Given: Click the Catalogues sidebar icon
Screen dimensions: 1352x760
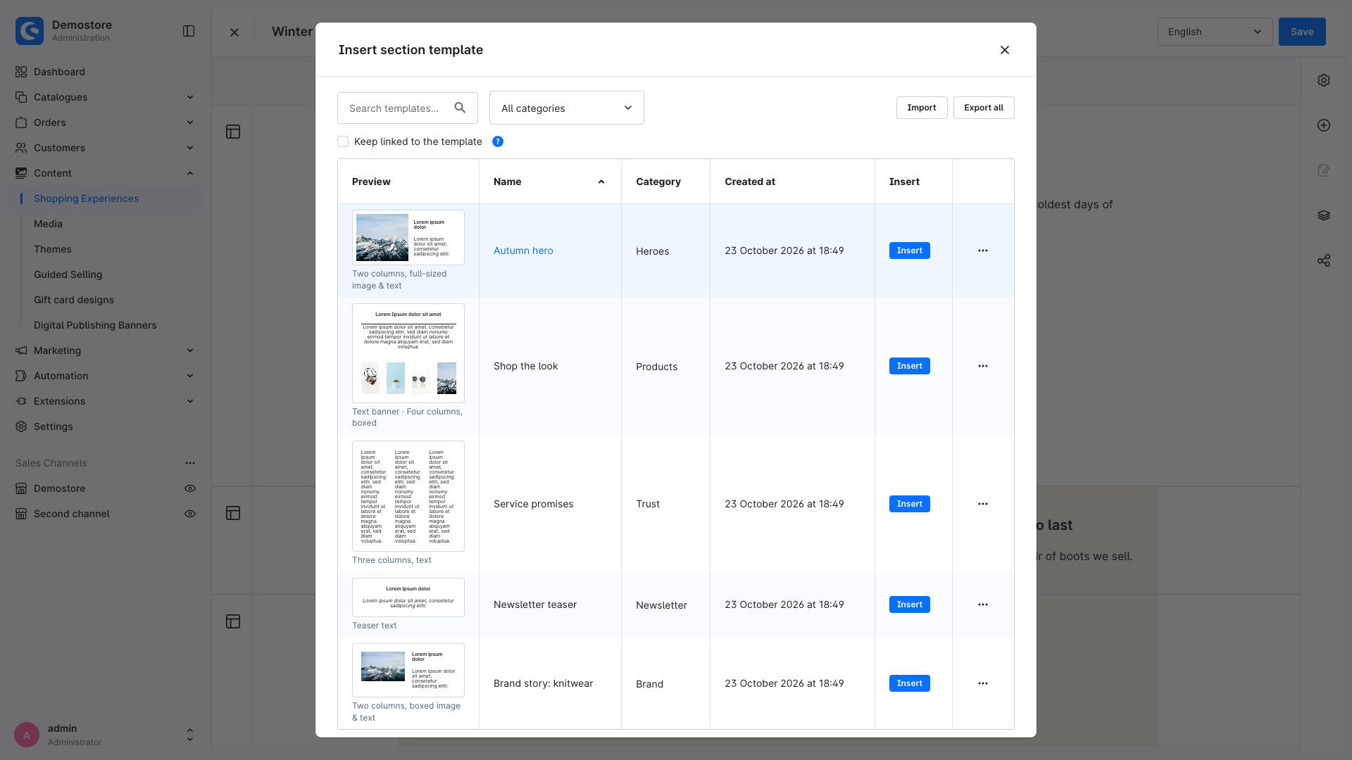Looking at the screenshot, I should [21, 97].
